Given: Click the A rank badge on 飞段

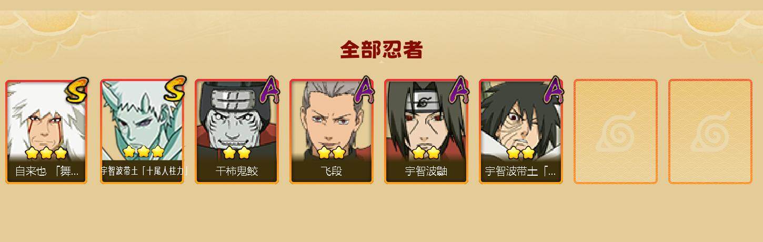Looking at the screenshot, I should coord(365,89).
